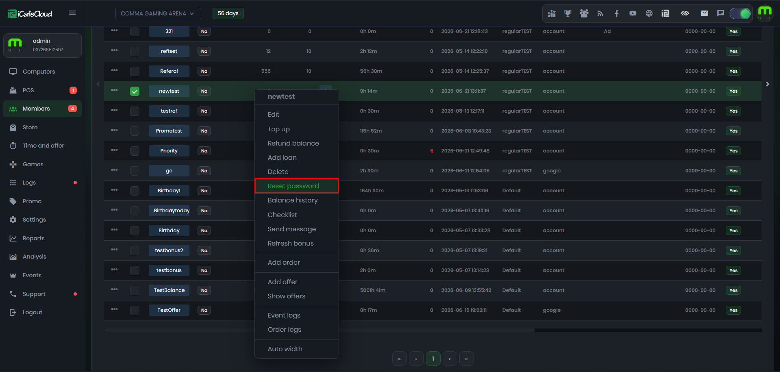Switch the green theme toggle in header
Viewport: 780px width, 372px height.
coord(740,13)
